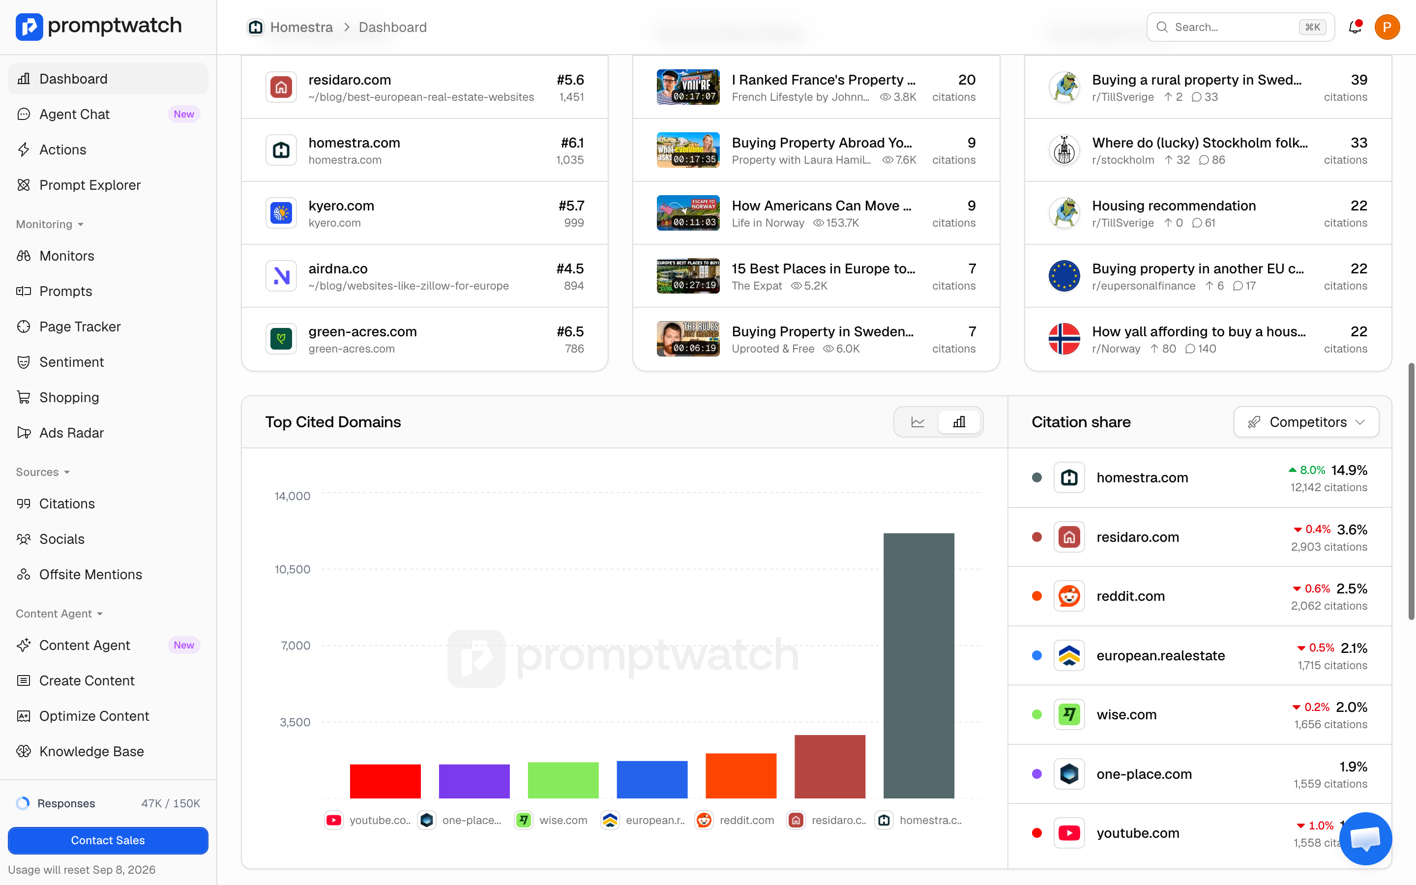Click the residaro.com dark red bar
1416x885 pixels.
pyautogui.click(x=830, y=766)
